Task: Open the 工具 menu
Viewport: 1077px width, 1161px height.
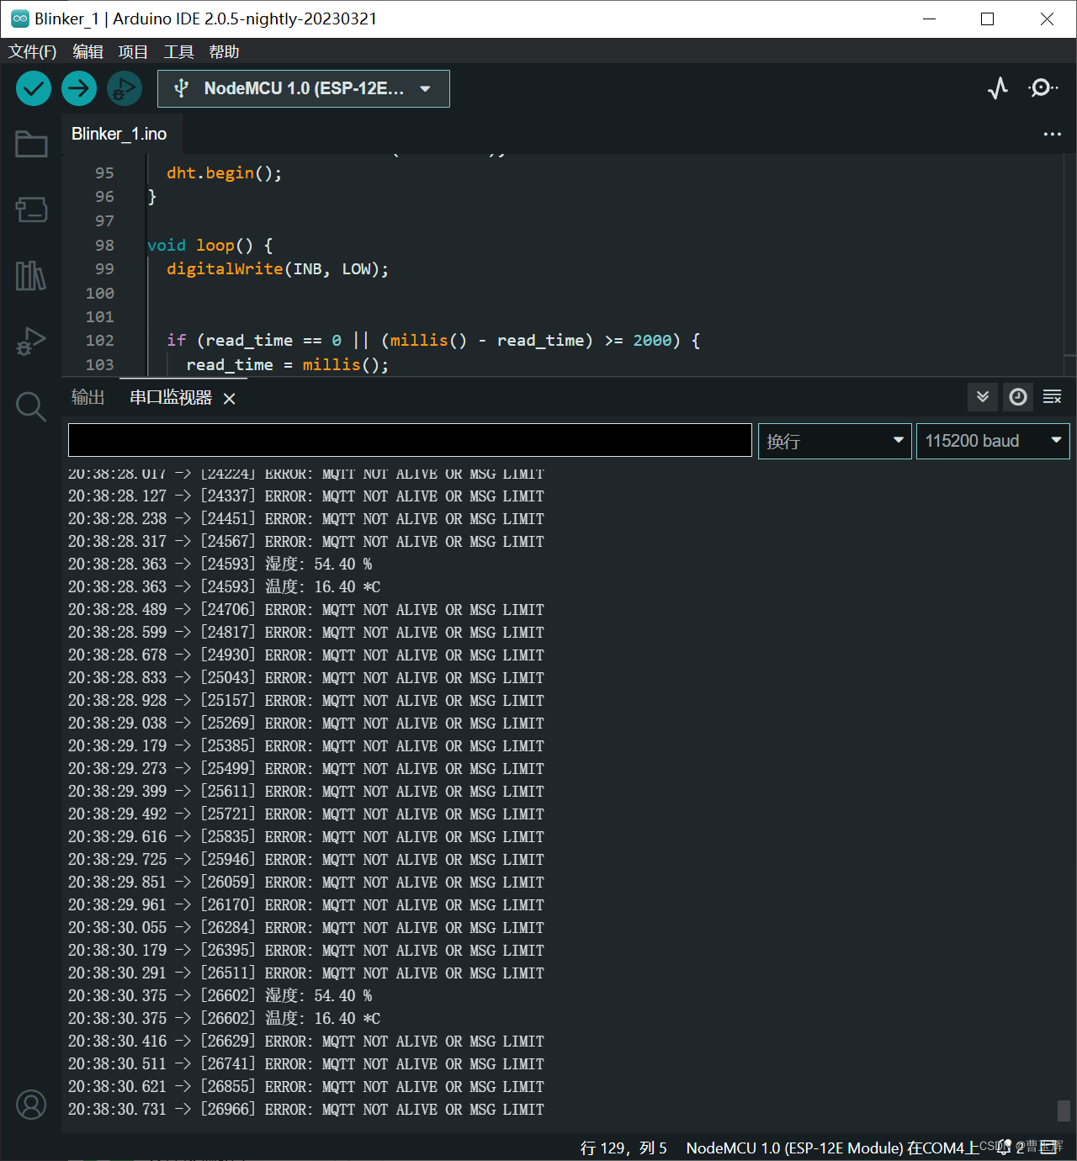Action: [178, 51]
